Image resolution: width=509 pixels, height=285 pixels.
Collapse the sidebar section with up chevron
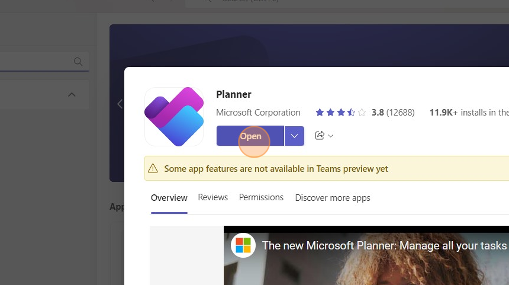tap(72, 95)
